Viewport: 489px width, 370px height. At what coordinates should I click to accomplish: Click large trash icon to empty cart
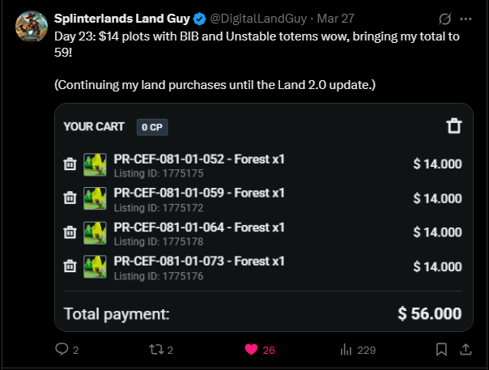click(x=454, y=126)
